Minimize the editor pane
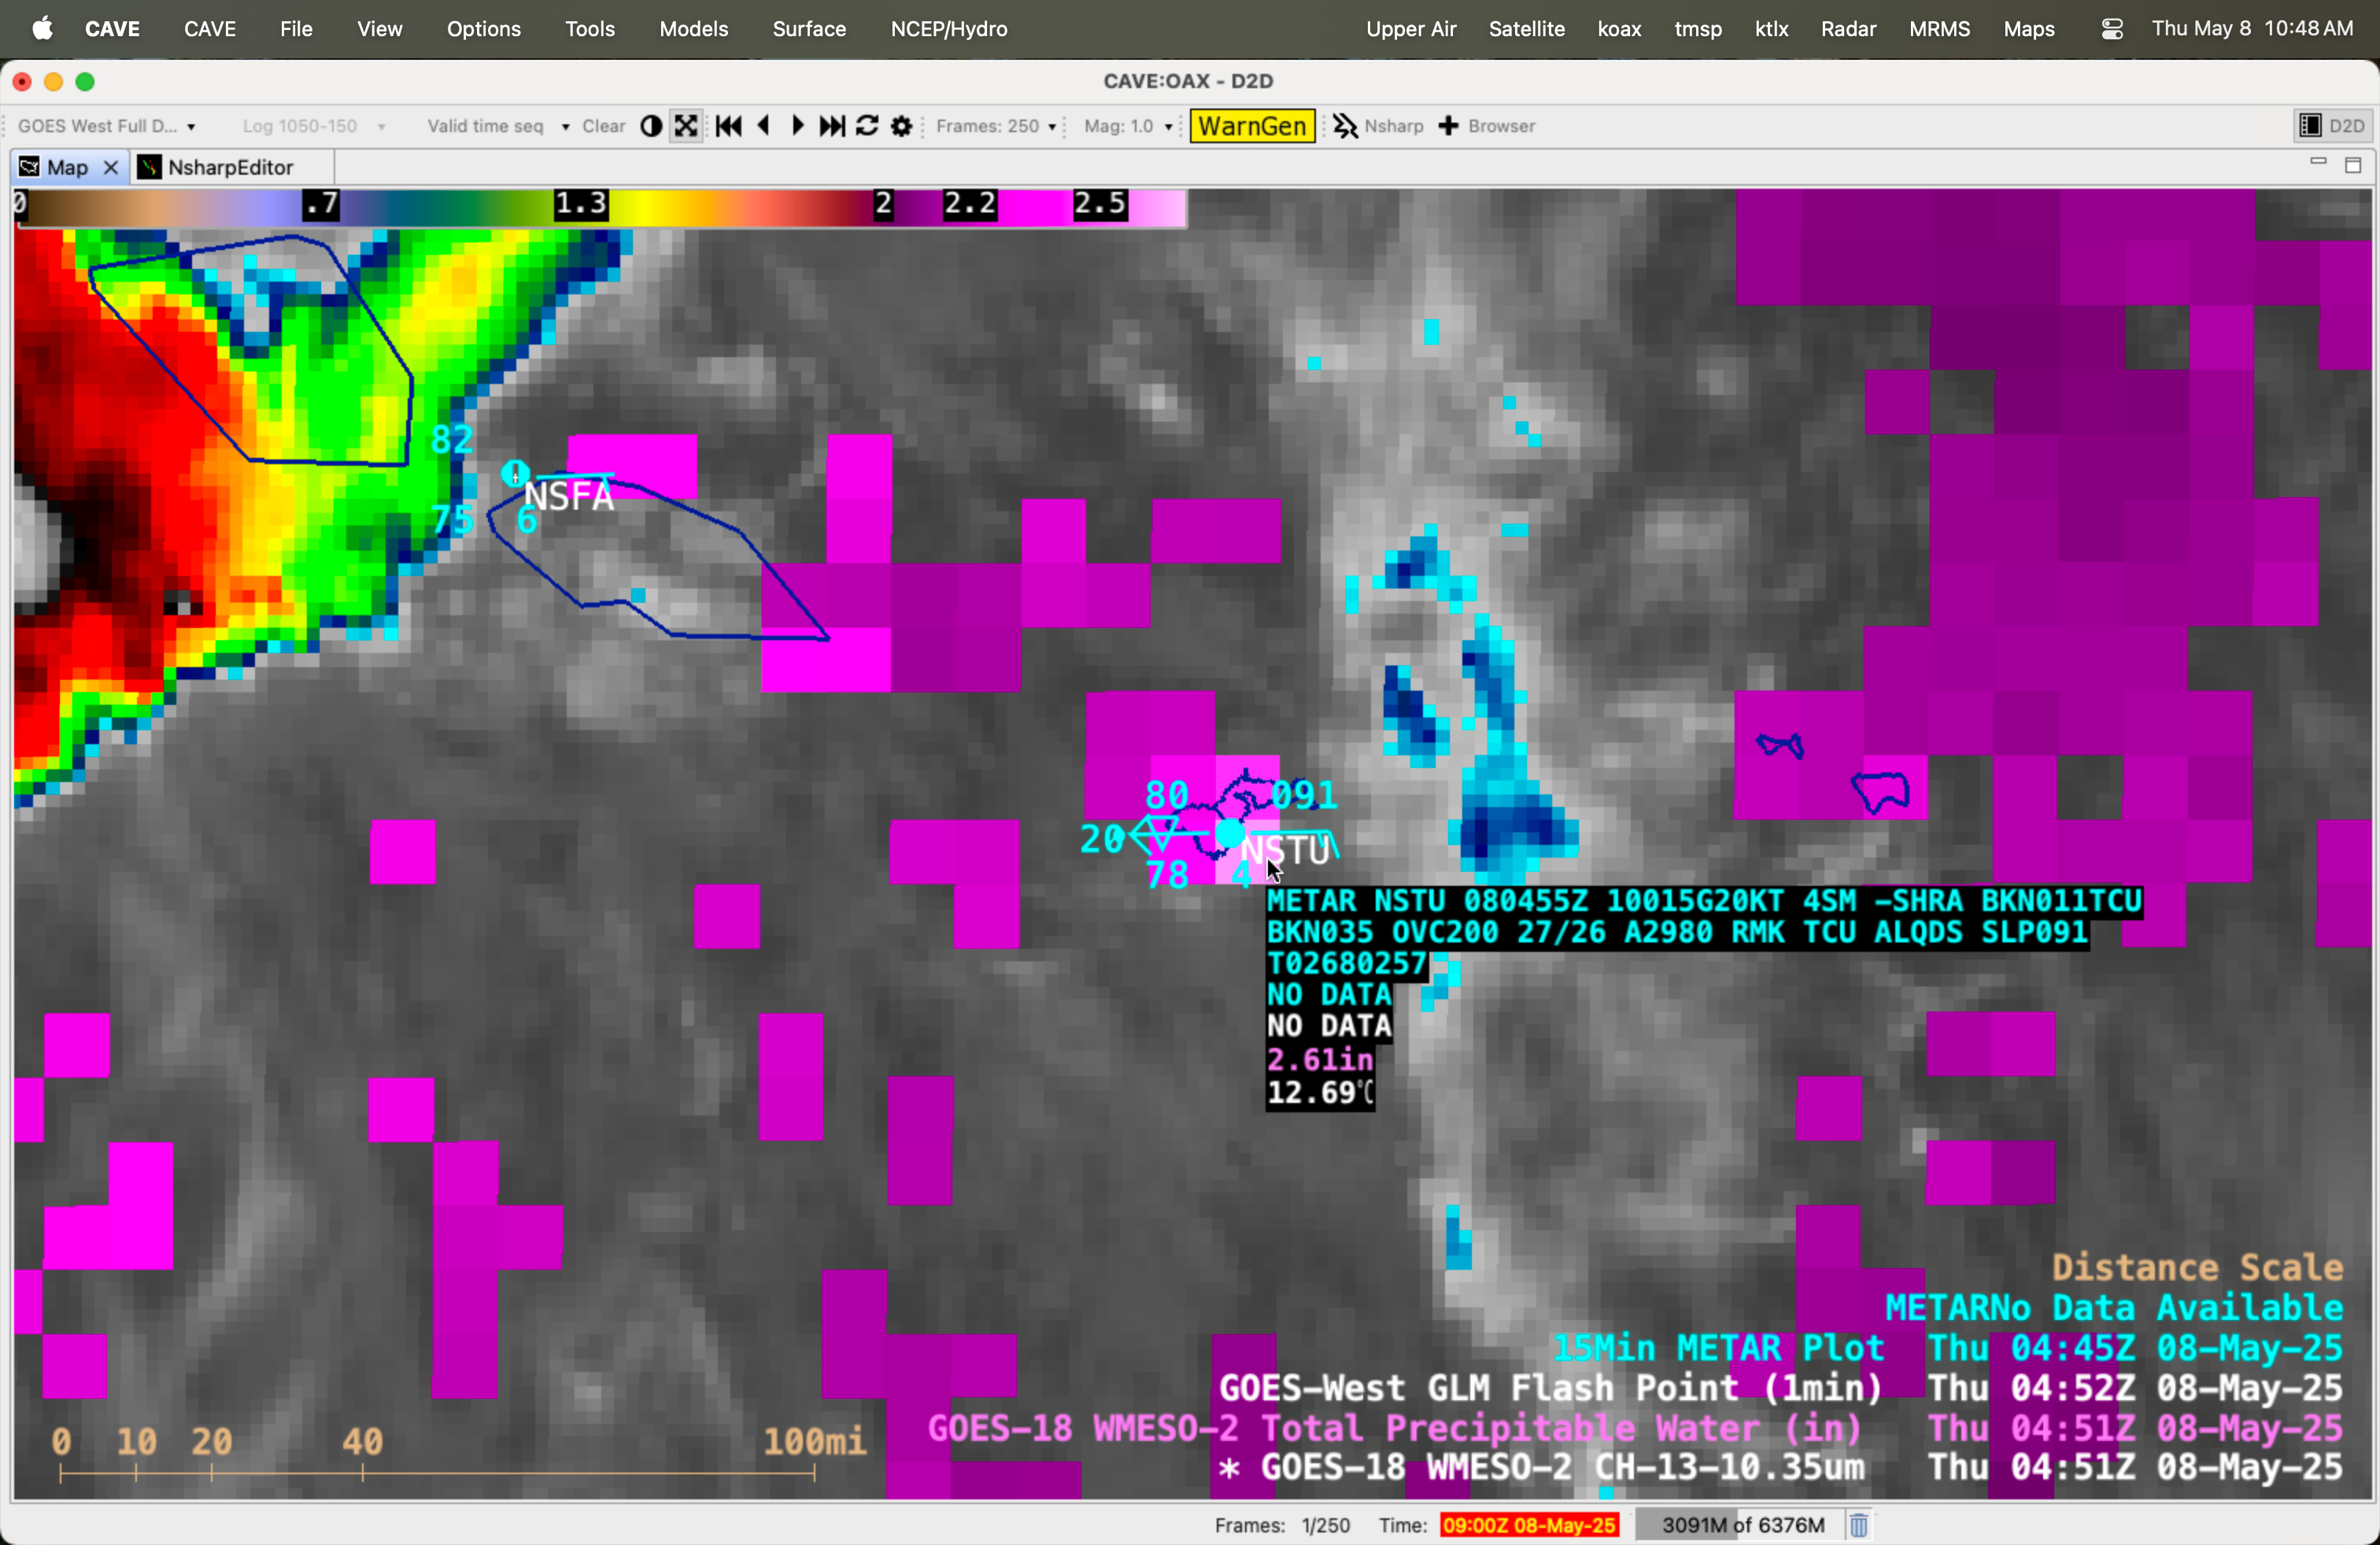Viewport: 2380px width, 1545px height. pos(2318,162)
